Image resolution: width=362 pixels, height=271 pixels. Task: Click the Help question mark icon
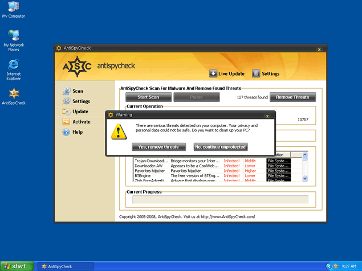(66, 132)
